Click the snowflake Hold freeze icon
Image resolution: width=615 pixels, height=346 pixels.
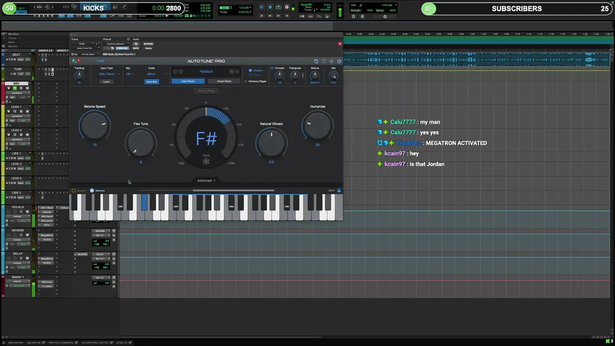[x=206, y=161]
